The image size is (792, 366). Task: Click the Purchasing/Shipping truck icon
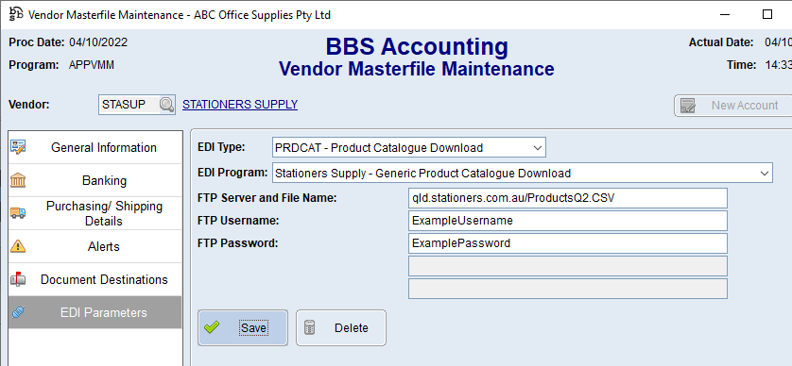18,213
